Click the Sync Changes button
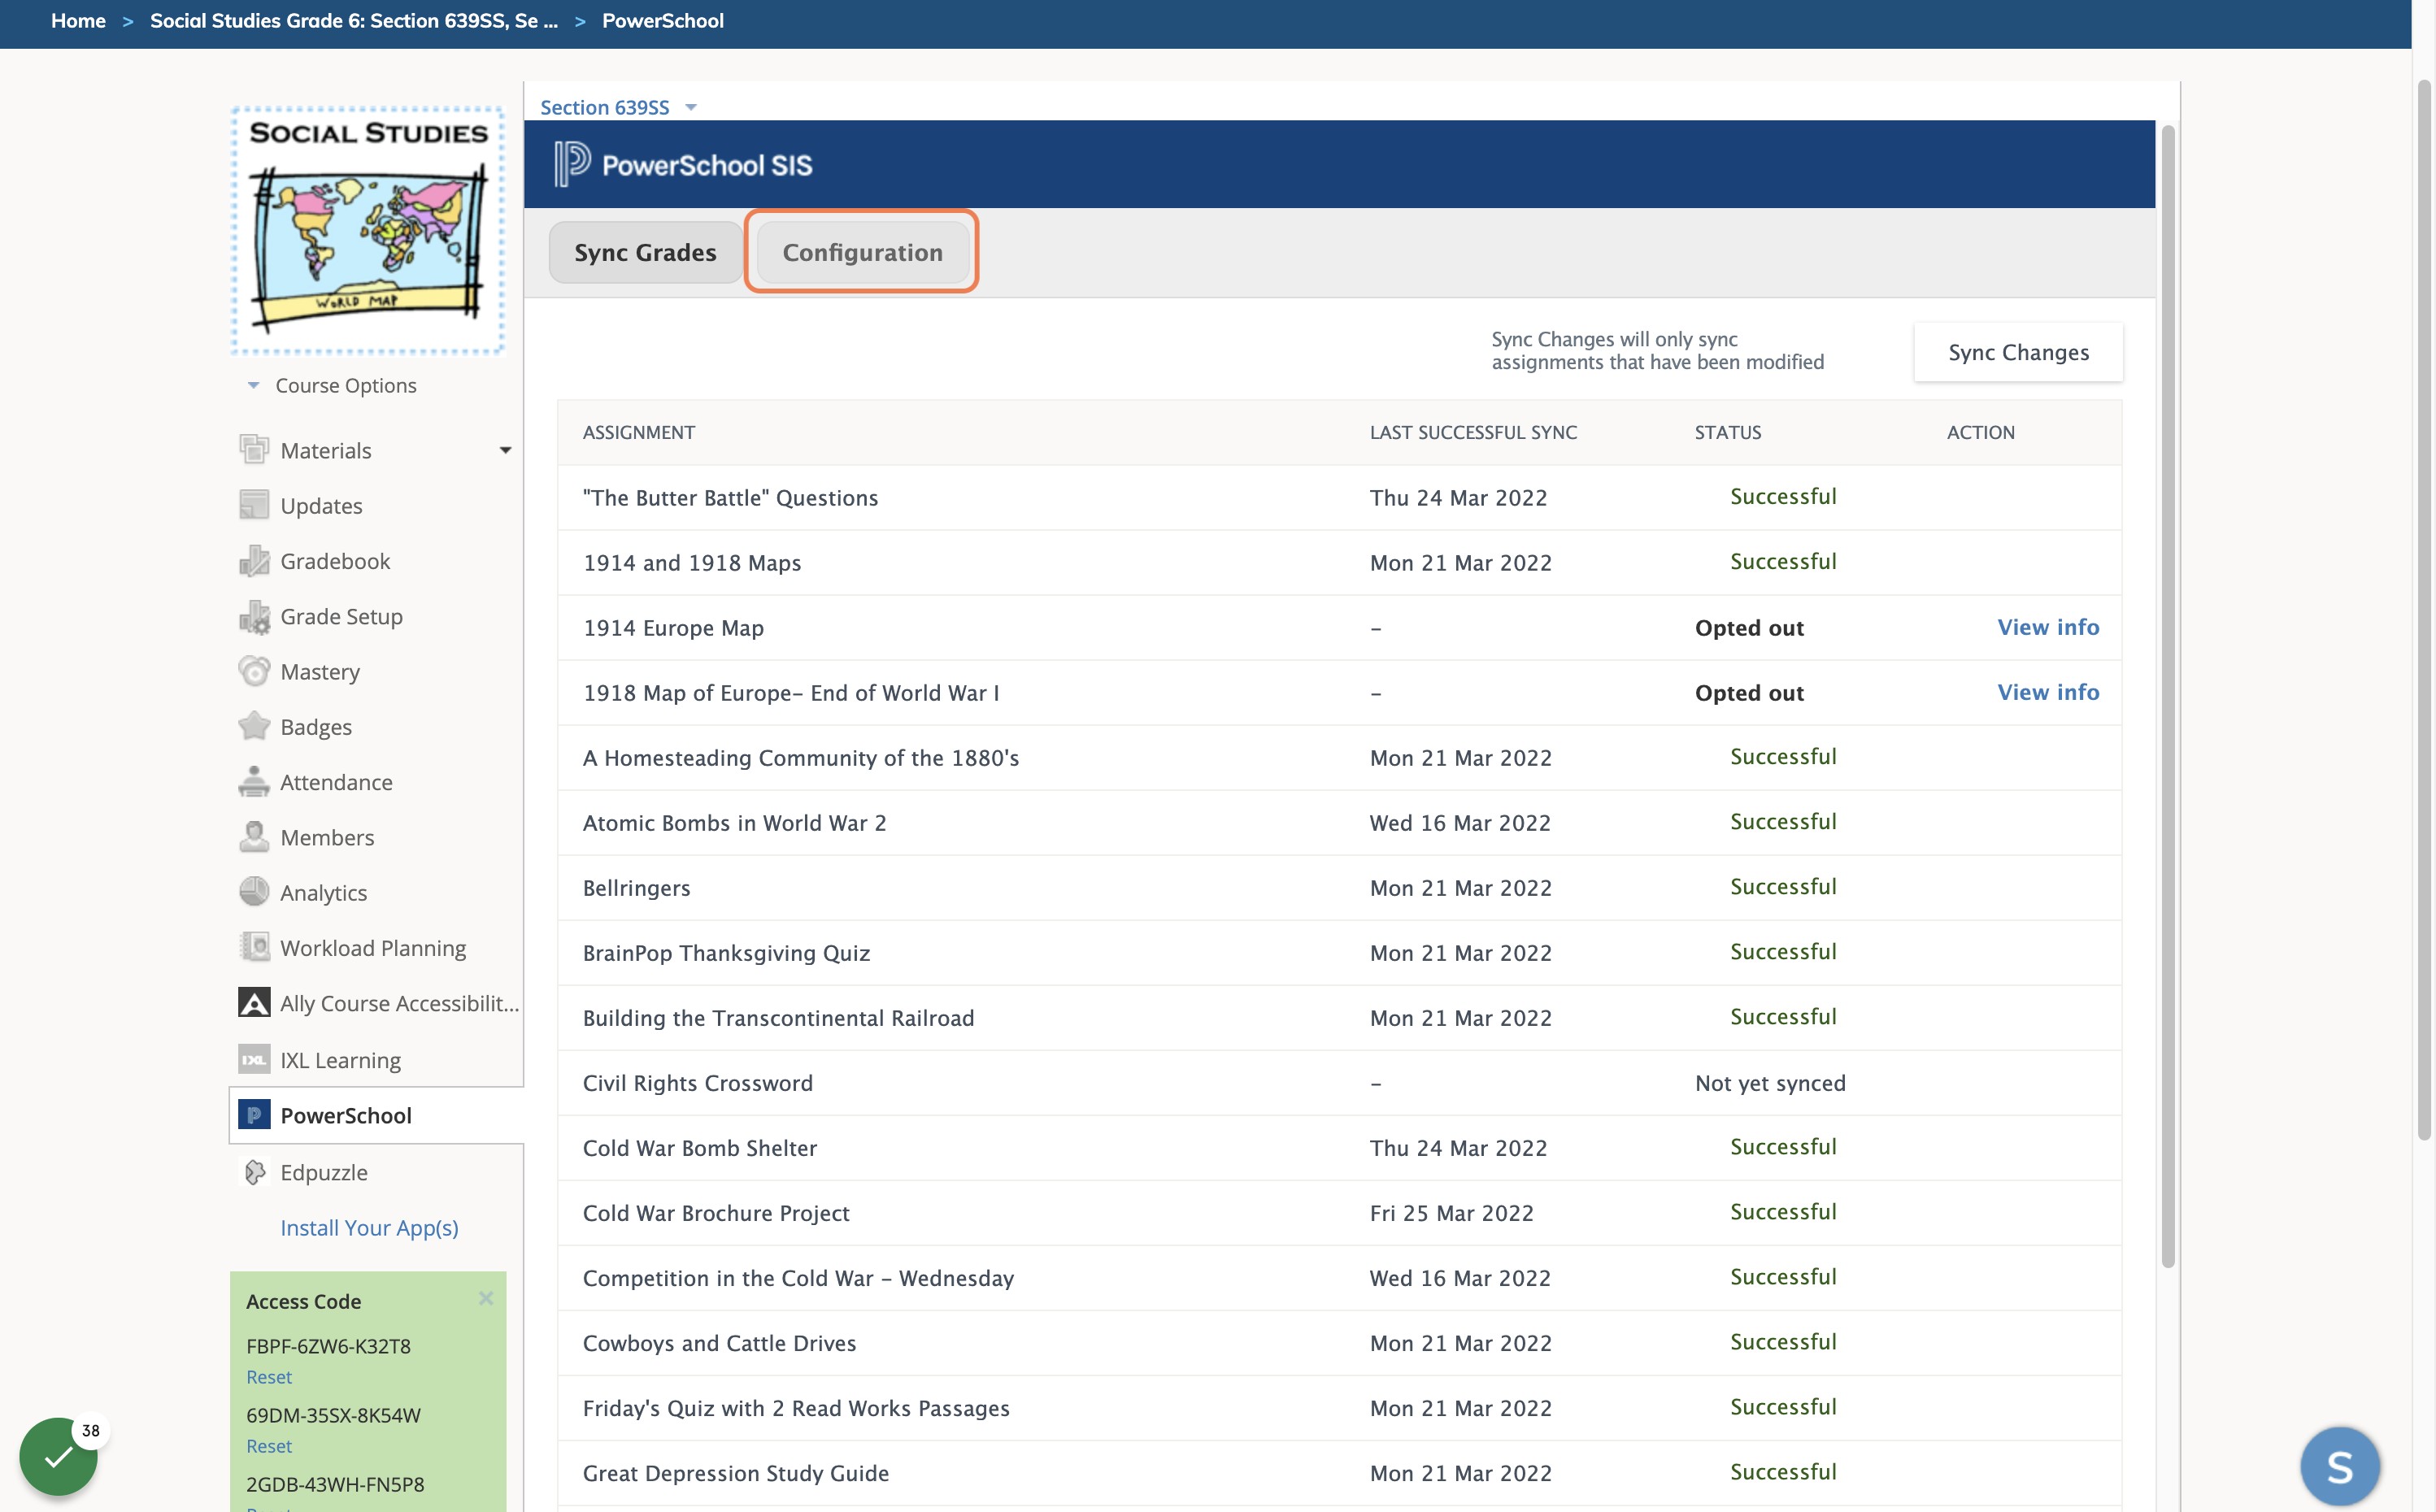This screenshot has height=1512, width=2436. coord(2018,352)
